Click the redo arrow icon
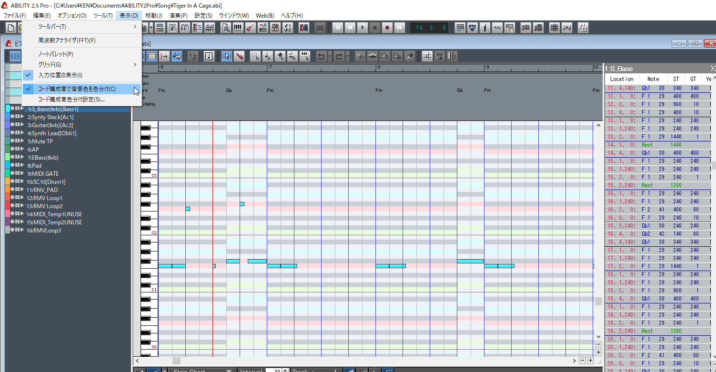 (x=339, y=56)
